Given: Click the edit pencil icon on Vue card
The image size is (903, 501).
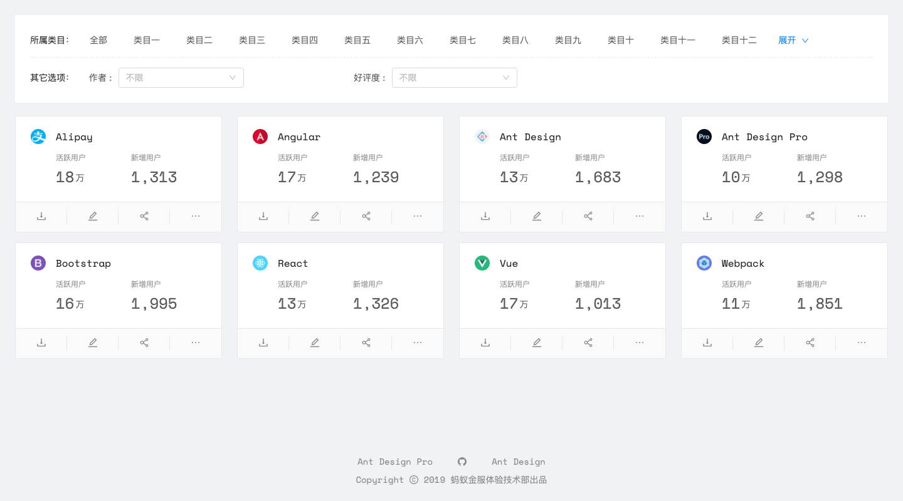Looking at the screenshot, I should [x=537, y=343].
